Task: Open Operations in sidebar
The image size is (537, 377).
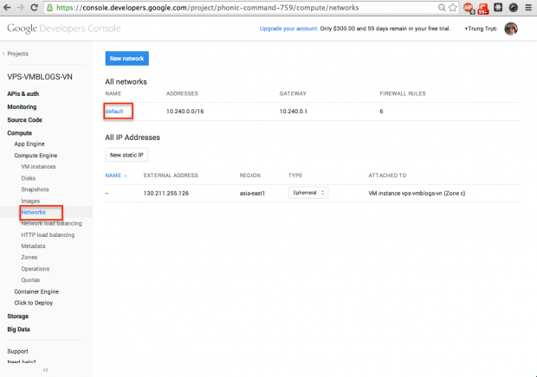Action: point(36,269)
